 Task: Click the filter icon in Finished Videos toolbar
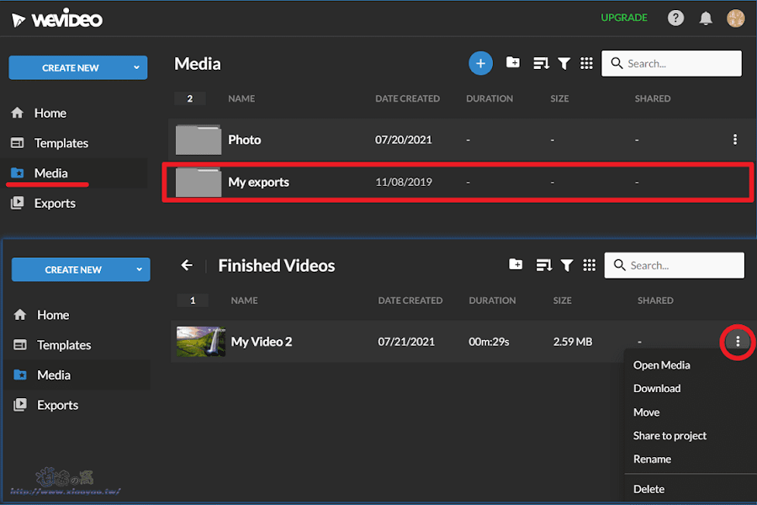[567, 265]
